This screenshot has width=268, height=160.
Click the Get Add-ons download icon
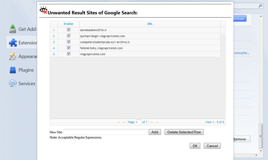[13, 29]
